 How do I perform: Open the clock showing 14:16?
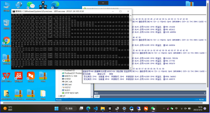[198, 108]
